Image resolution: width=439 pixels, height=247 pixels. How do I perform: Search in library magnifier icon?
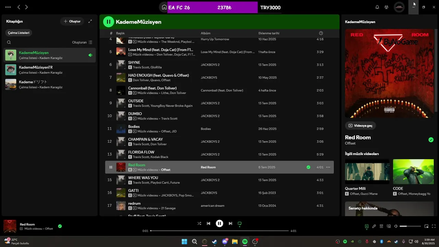click(9, 43)
